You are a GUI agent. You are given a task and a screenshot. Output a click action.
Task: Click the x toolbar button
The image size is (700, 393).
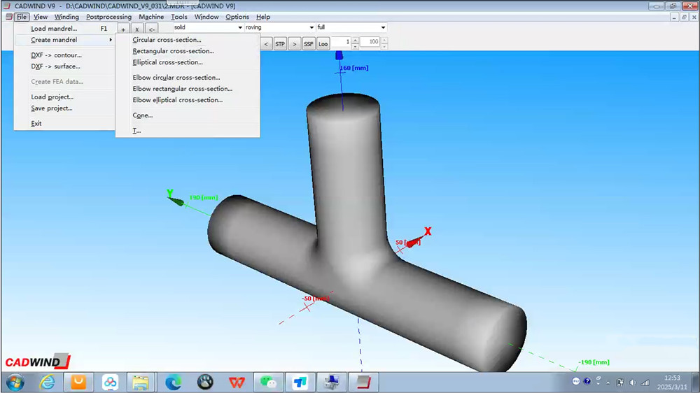[137, 29]
